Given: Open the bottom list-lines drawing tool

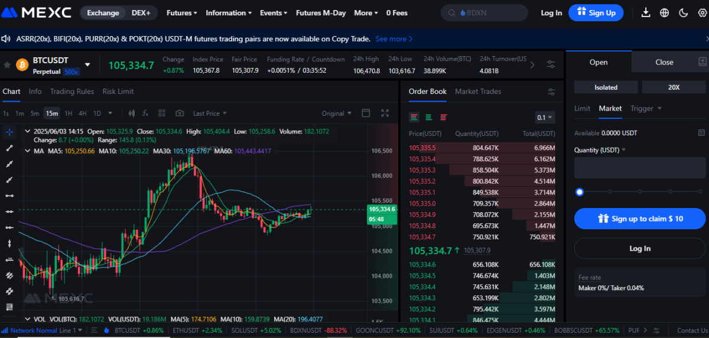Looking at the screenshot, I should click(x=9, y=307).
